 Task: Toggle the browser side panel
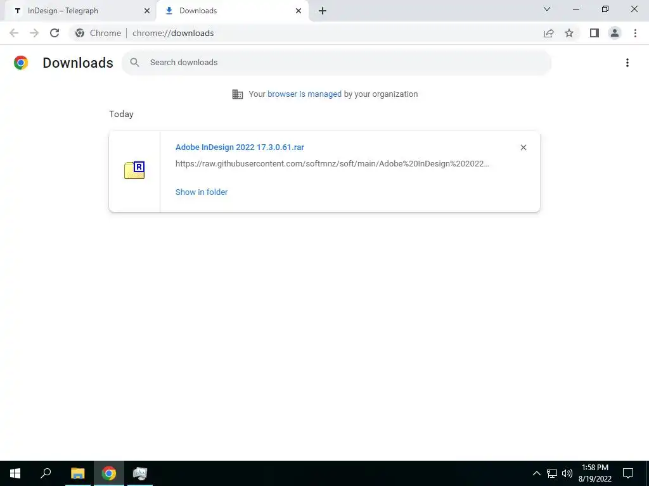click(x=594, y=33)
